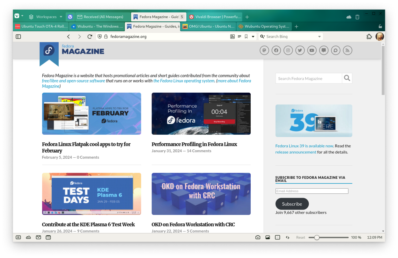Viewport: 398px width, 258px height.
Task: Open the Mastodon social link icon
Action: tap(264, 50)
